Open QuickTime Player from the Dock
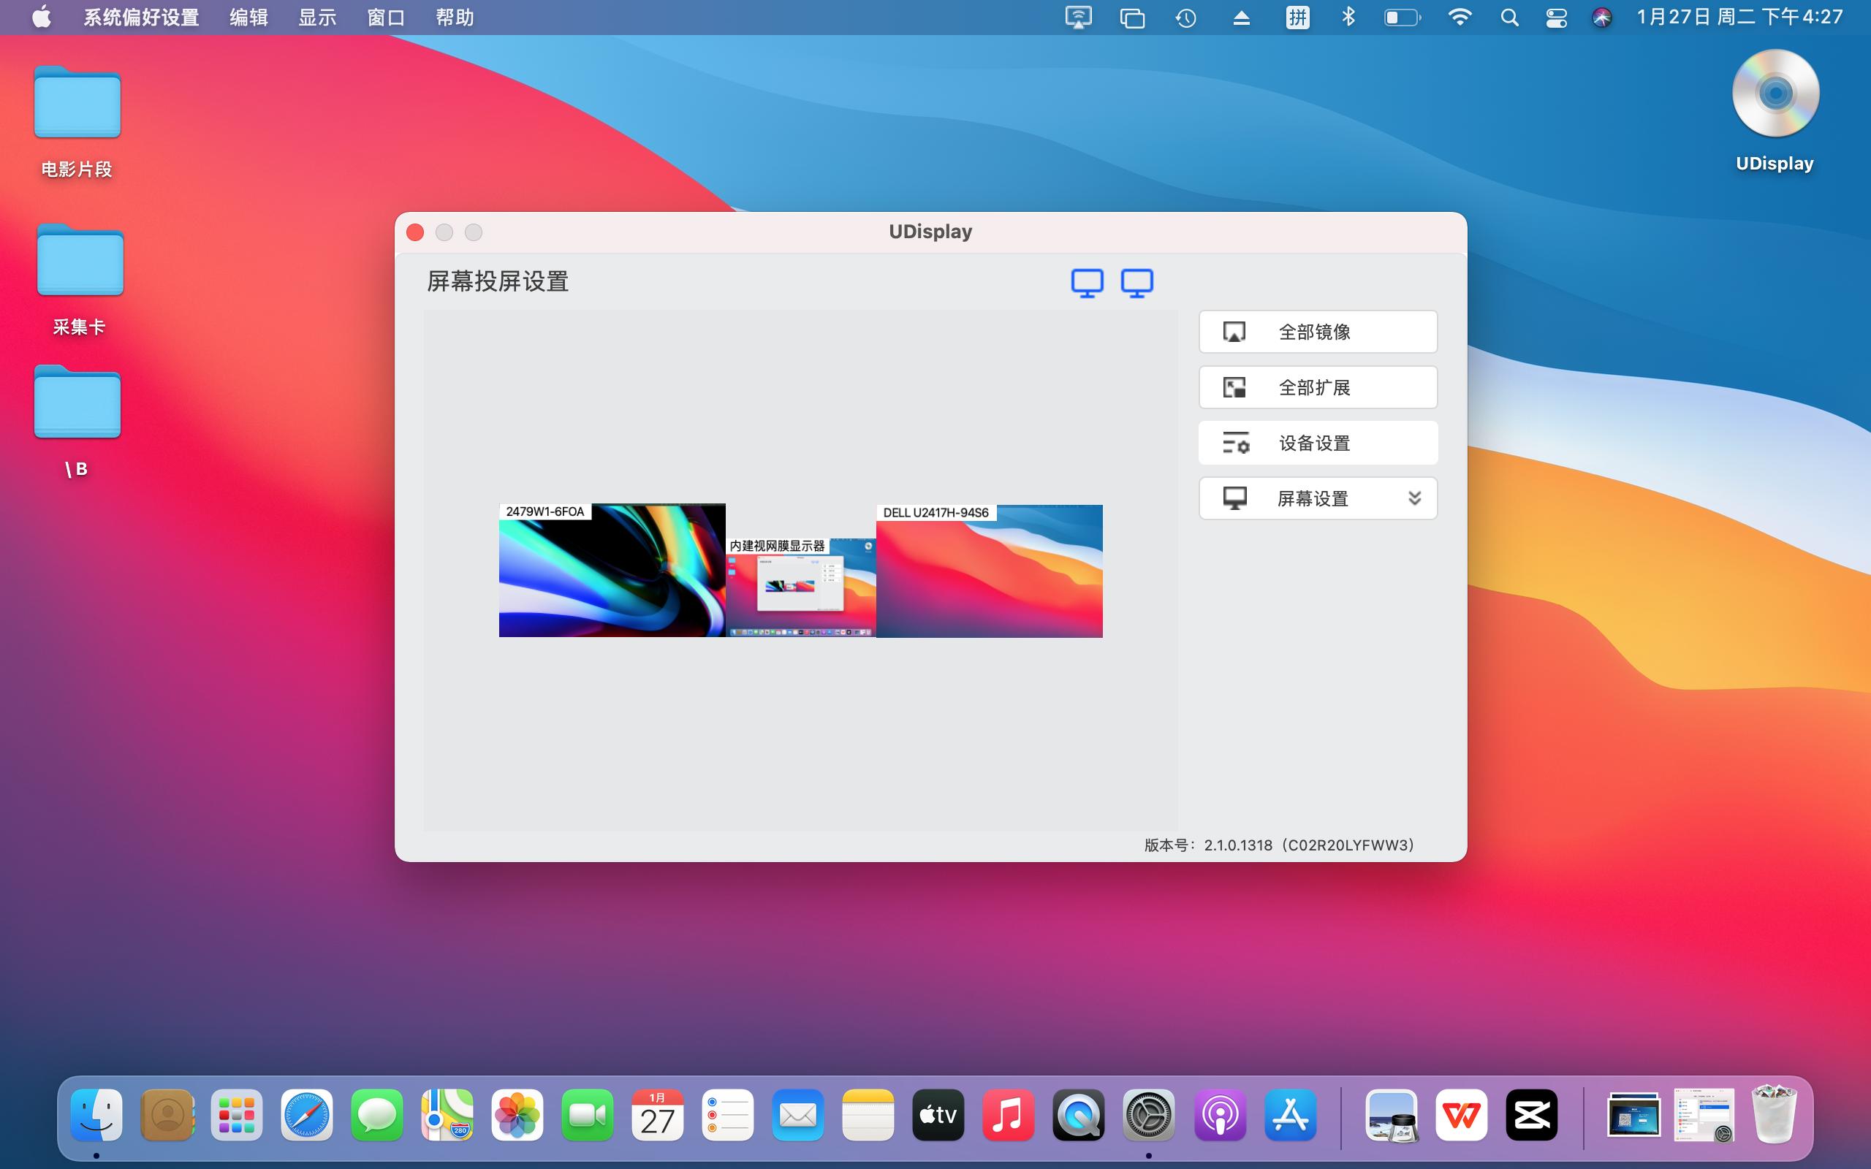This screenshot has height=1169, width=1871. 1079,1115
